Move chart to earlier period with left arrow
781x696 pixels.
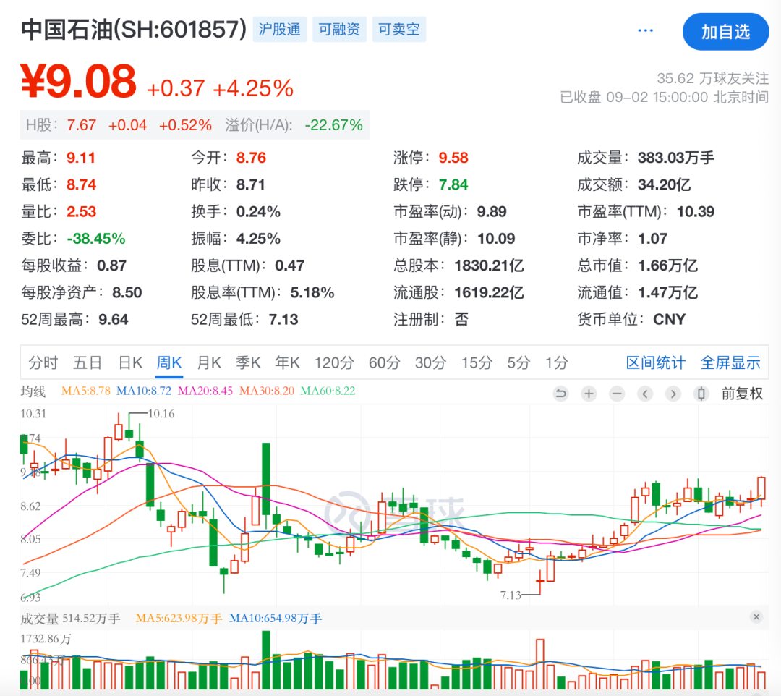645,394
